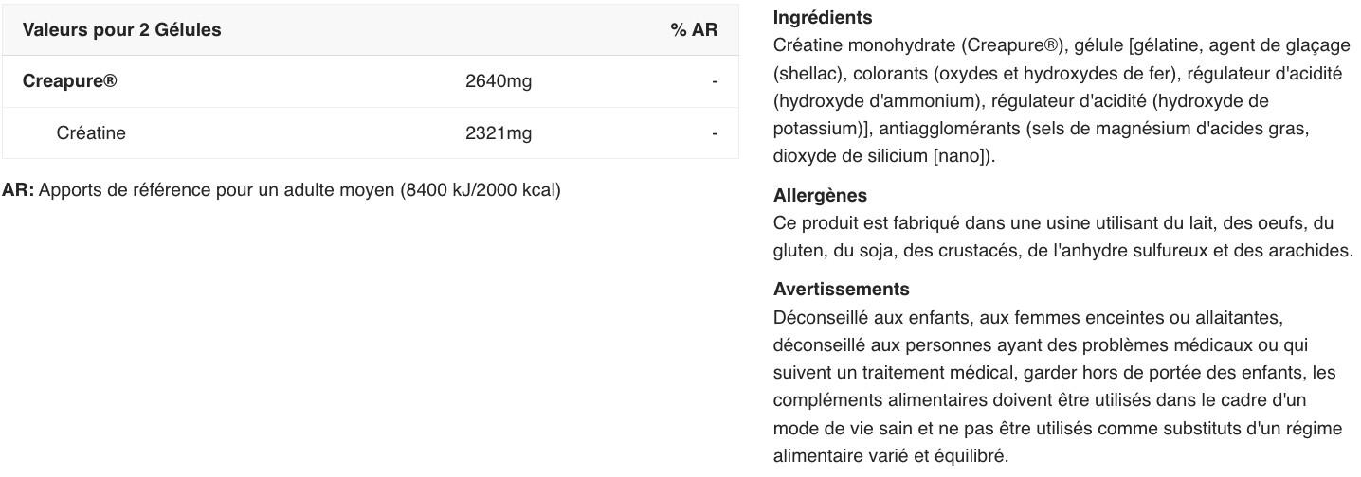Click the dash in the Créatine table row
1361x477 pixels.
[x=715, y=133]
